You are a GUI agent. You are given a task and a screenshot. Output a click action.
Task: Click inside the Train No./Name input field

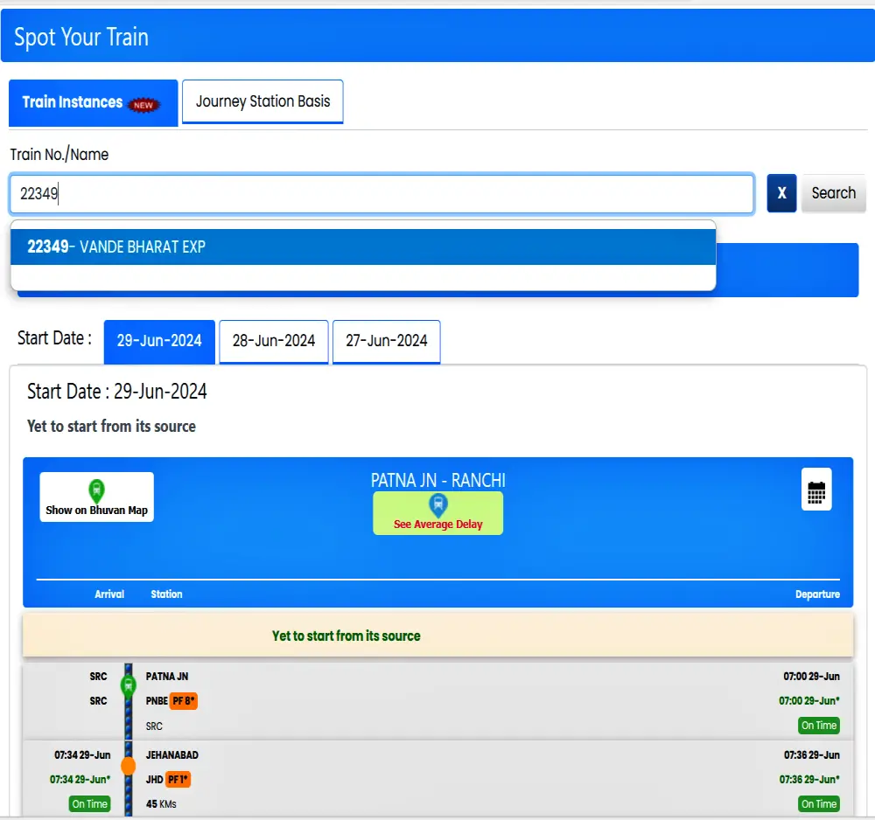(381, 193)
